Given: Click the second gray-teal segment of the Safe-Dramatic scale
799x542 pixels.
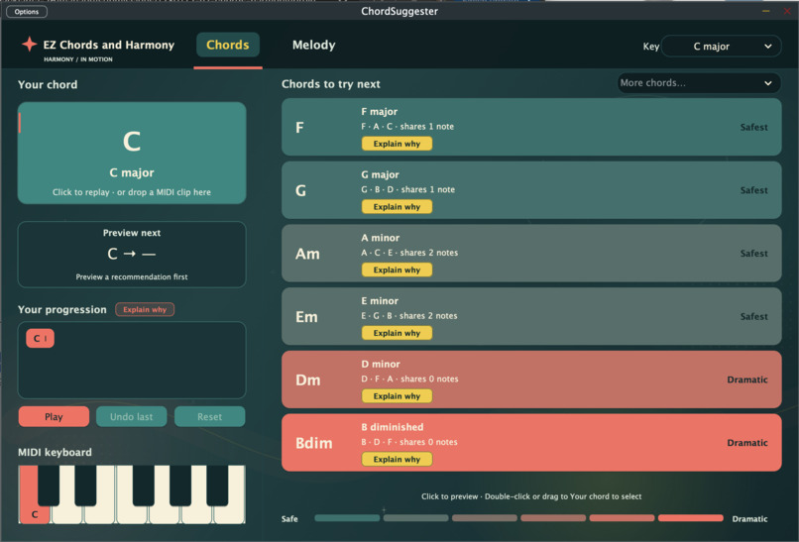Looking at the screenshot, I should pyautogui.click(x=415, y=518).
